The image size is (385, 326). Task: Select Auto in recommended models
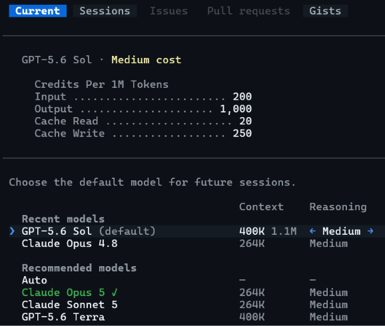[x=197, y=280]
